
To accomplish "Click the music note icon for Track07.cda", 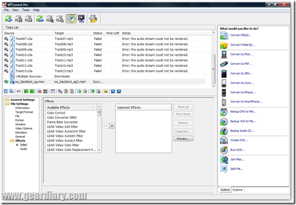I will tap(12, 38).
